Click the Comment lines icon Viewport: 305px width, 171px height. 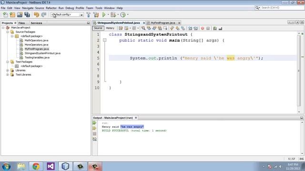tap(215, 28)
